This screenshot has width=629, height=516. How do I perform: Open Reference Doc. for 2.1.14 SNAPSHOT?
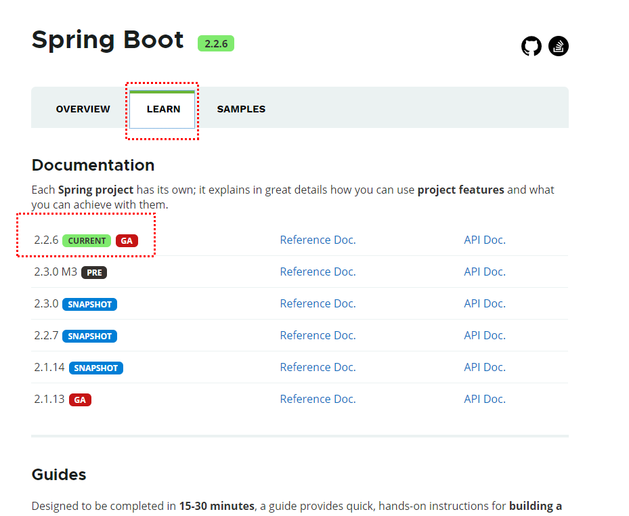pos(318,367)
